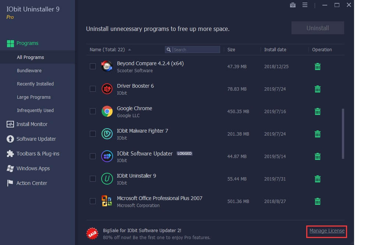
Task: Click the IObit Uninstaller 9 app icon
Action: [x=107, y=179]
